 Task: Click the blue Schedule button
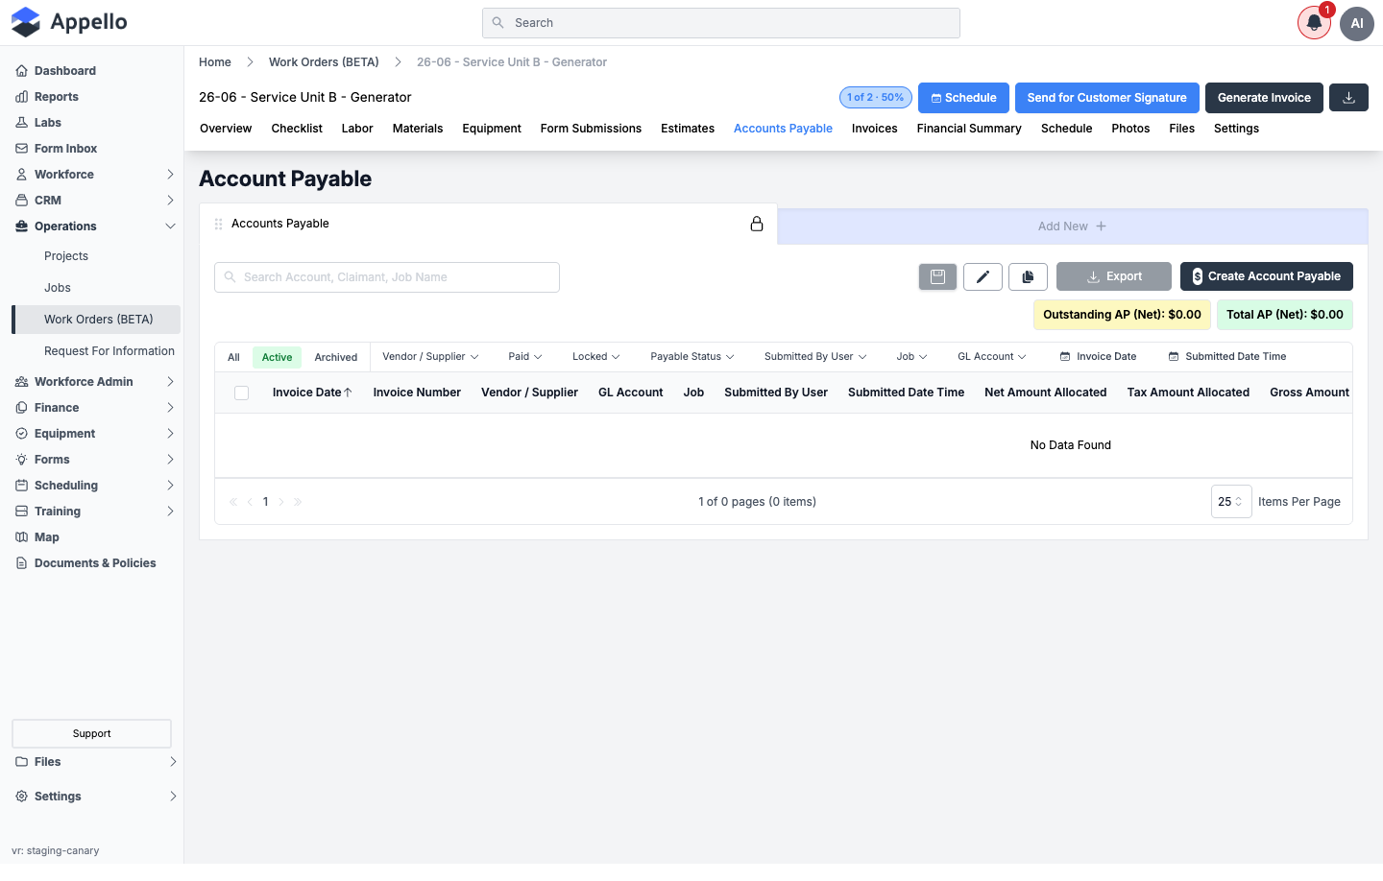(963, 98)
